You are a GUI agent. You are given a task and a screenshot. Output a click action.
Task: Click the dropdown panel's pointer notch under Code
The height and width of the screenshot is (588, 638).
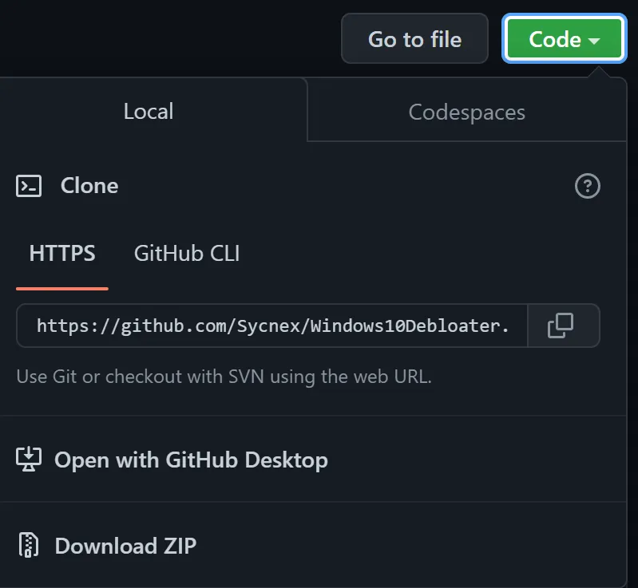[x=599, y=72]
